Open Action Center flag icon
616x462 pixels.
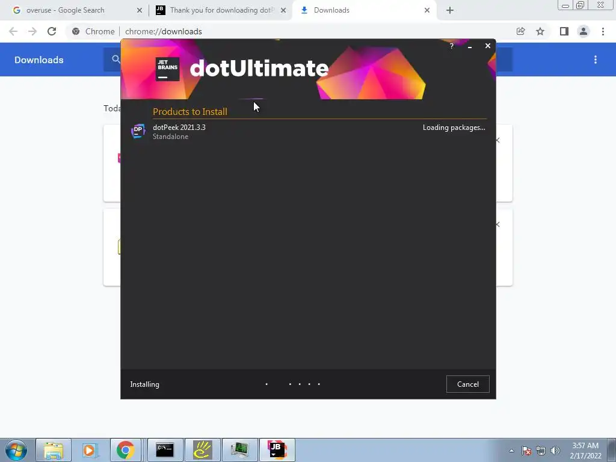(x=526, y=451)
